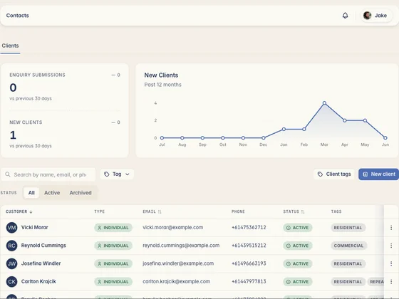Click the New Clients stat label
399x299 pixels.
tap(26, 122)
